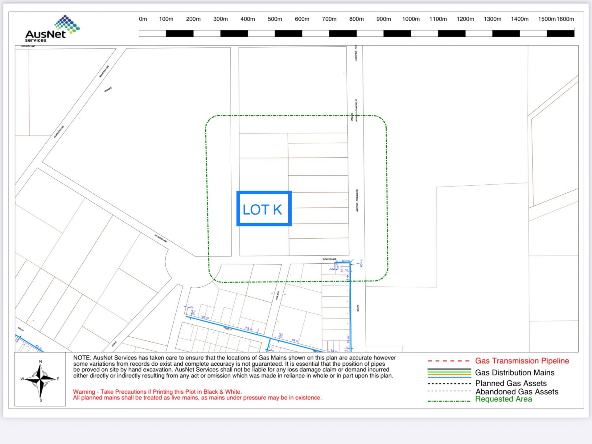
Task: Click the 'HIGH ST' street label
Action: (21, 329)
